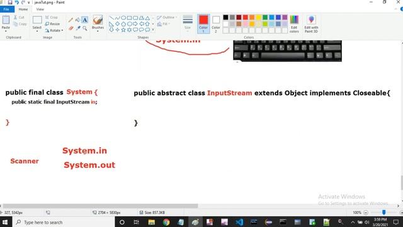403x227 pixels.
Task: Click the Type here to search box
Action: [x=64, y=222]
